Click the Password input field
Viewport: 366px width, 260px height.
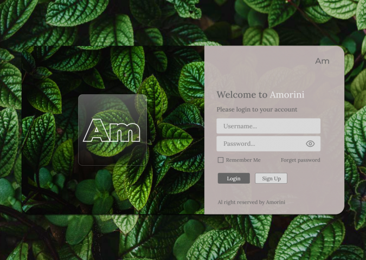(268, 144)
